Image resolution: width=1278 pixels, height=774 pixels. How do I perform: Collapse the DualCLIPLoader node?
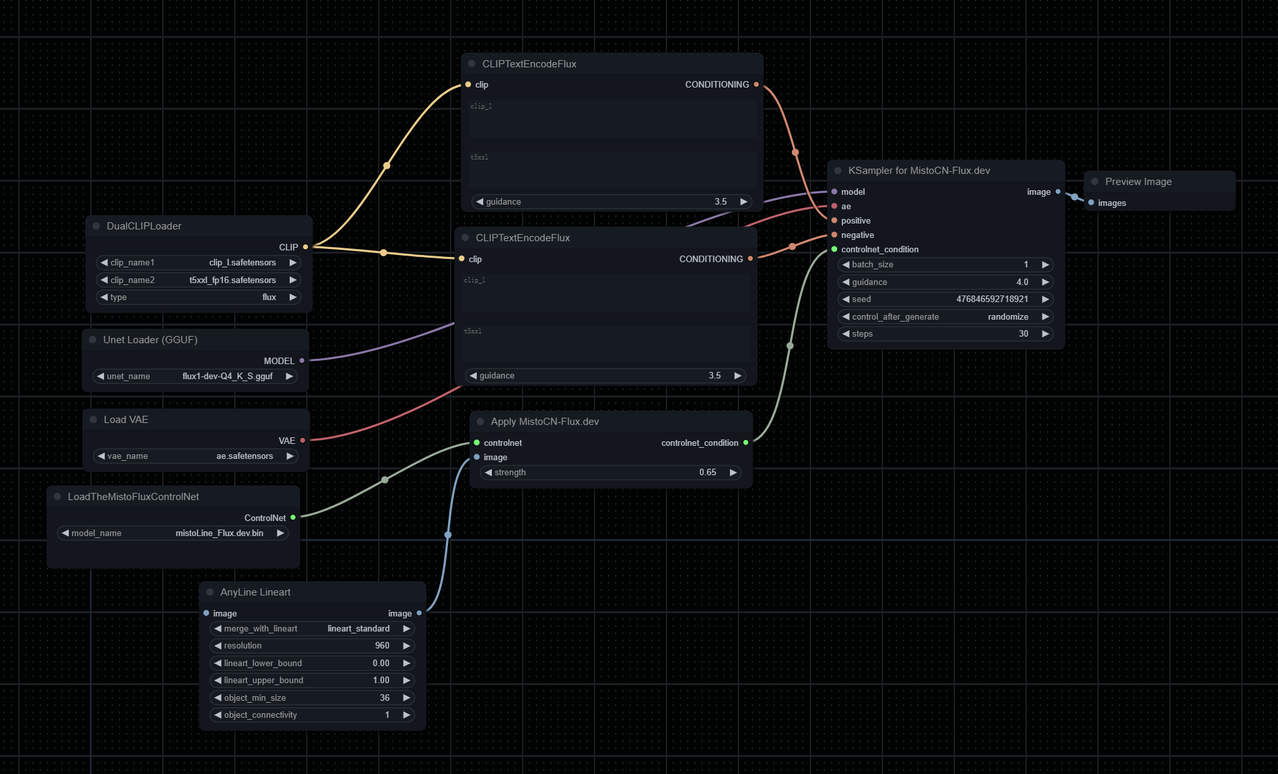pos(96,226)
